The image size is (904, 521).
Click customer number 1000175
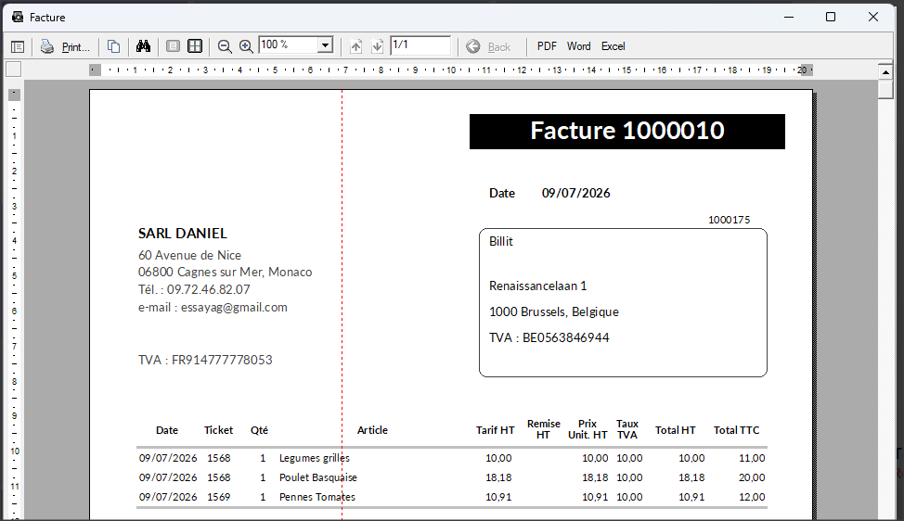point(729,220)
